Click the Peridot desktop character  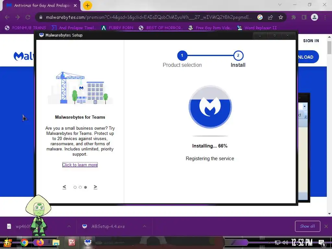39,215
